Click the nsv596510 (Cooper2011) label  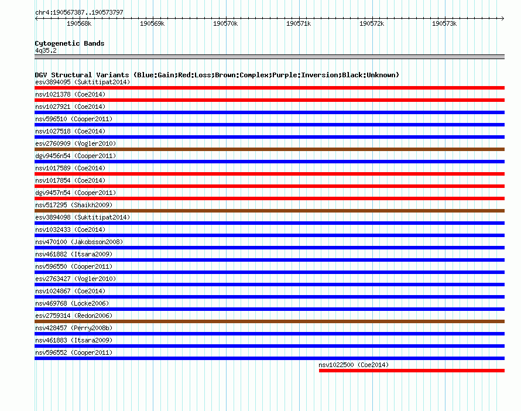click(x=74, y=119)
